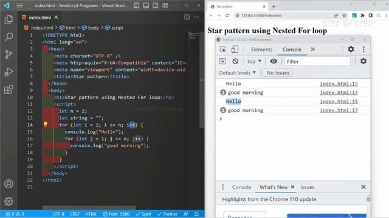
Task: Switch to the Elements tab in DevTools
Action: click(261, 50)
